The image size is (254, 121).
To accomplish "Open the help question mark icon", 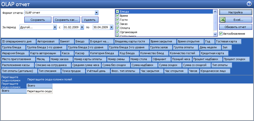I will [x=249, y=4].
